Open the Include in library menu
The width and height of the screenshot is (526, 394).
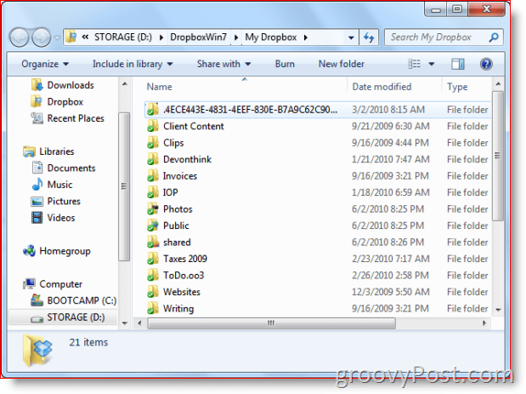click(x=133, y=64)
